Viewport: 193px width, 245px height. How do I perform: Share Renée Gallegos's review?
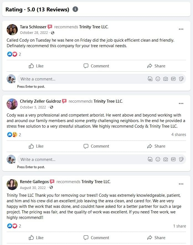pyautogui.click(x=156, y=238)
